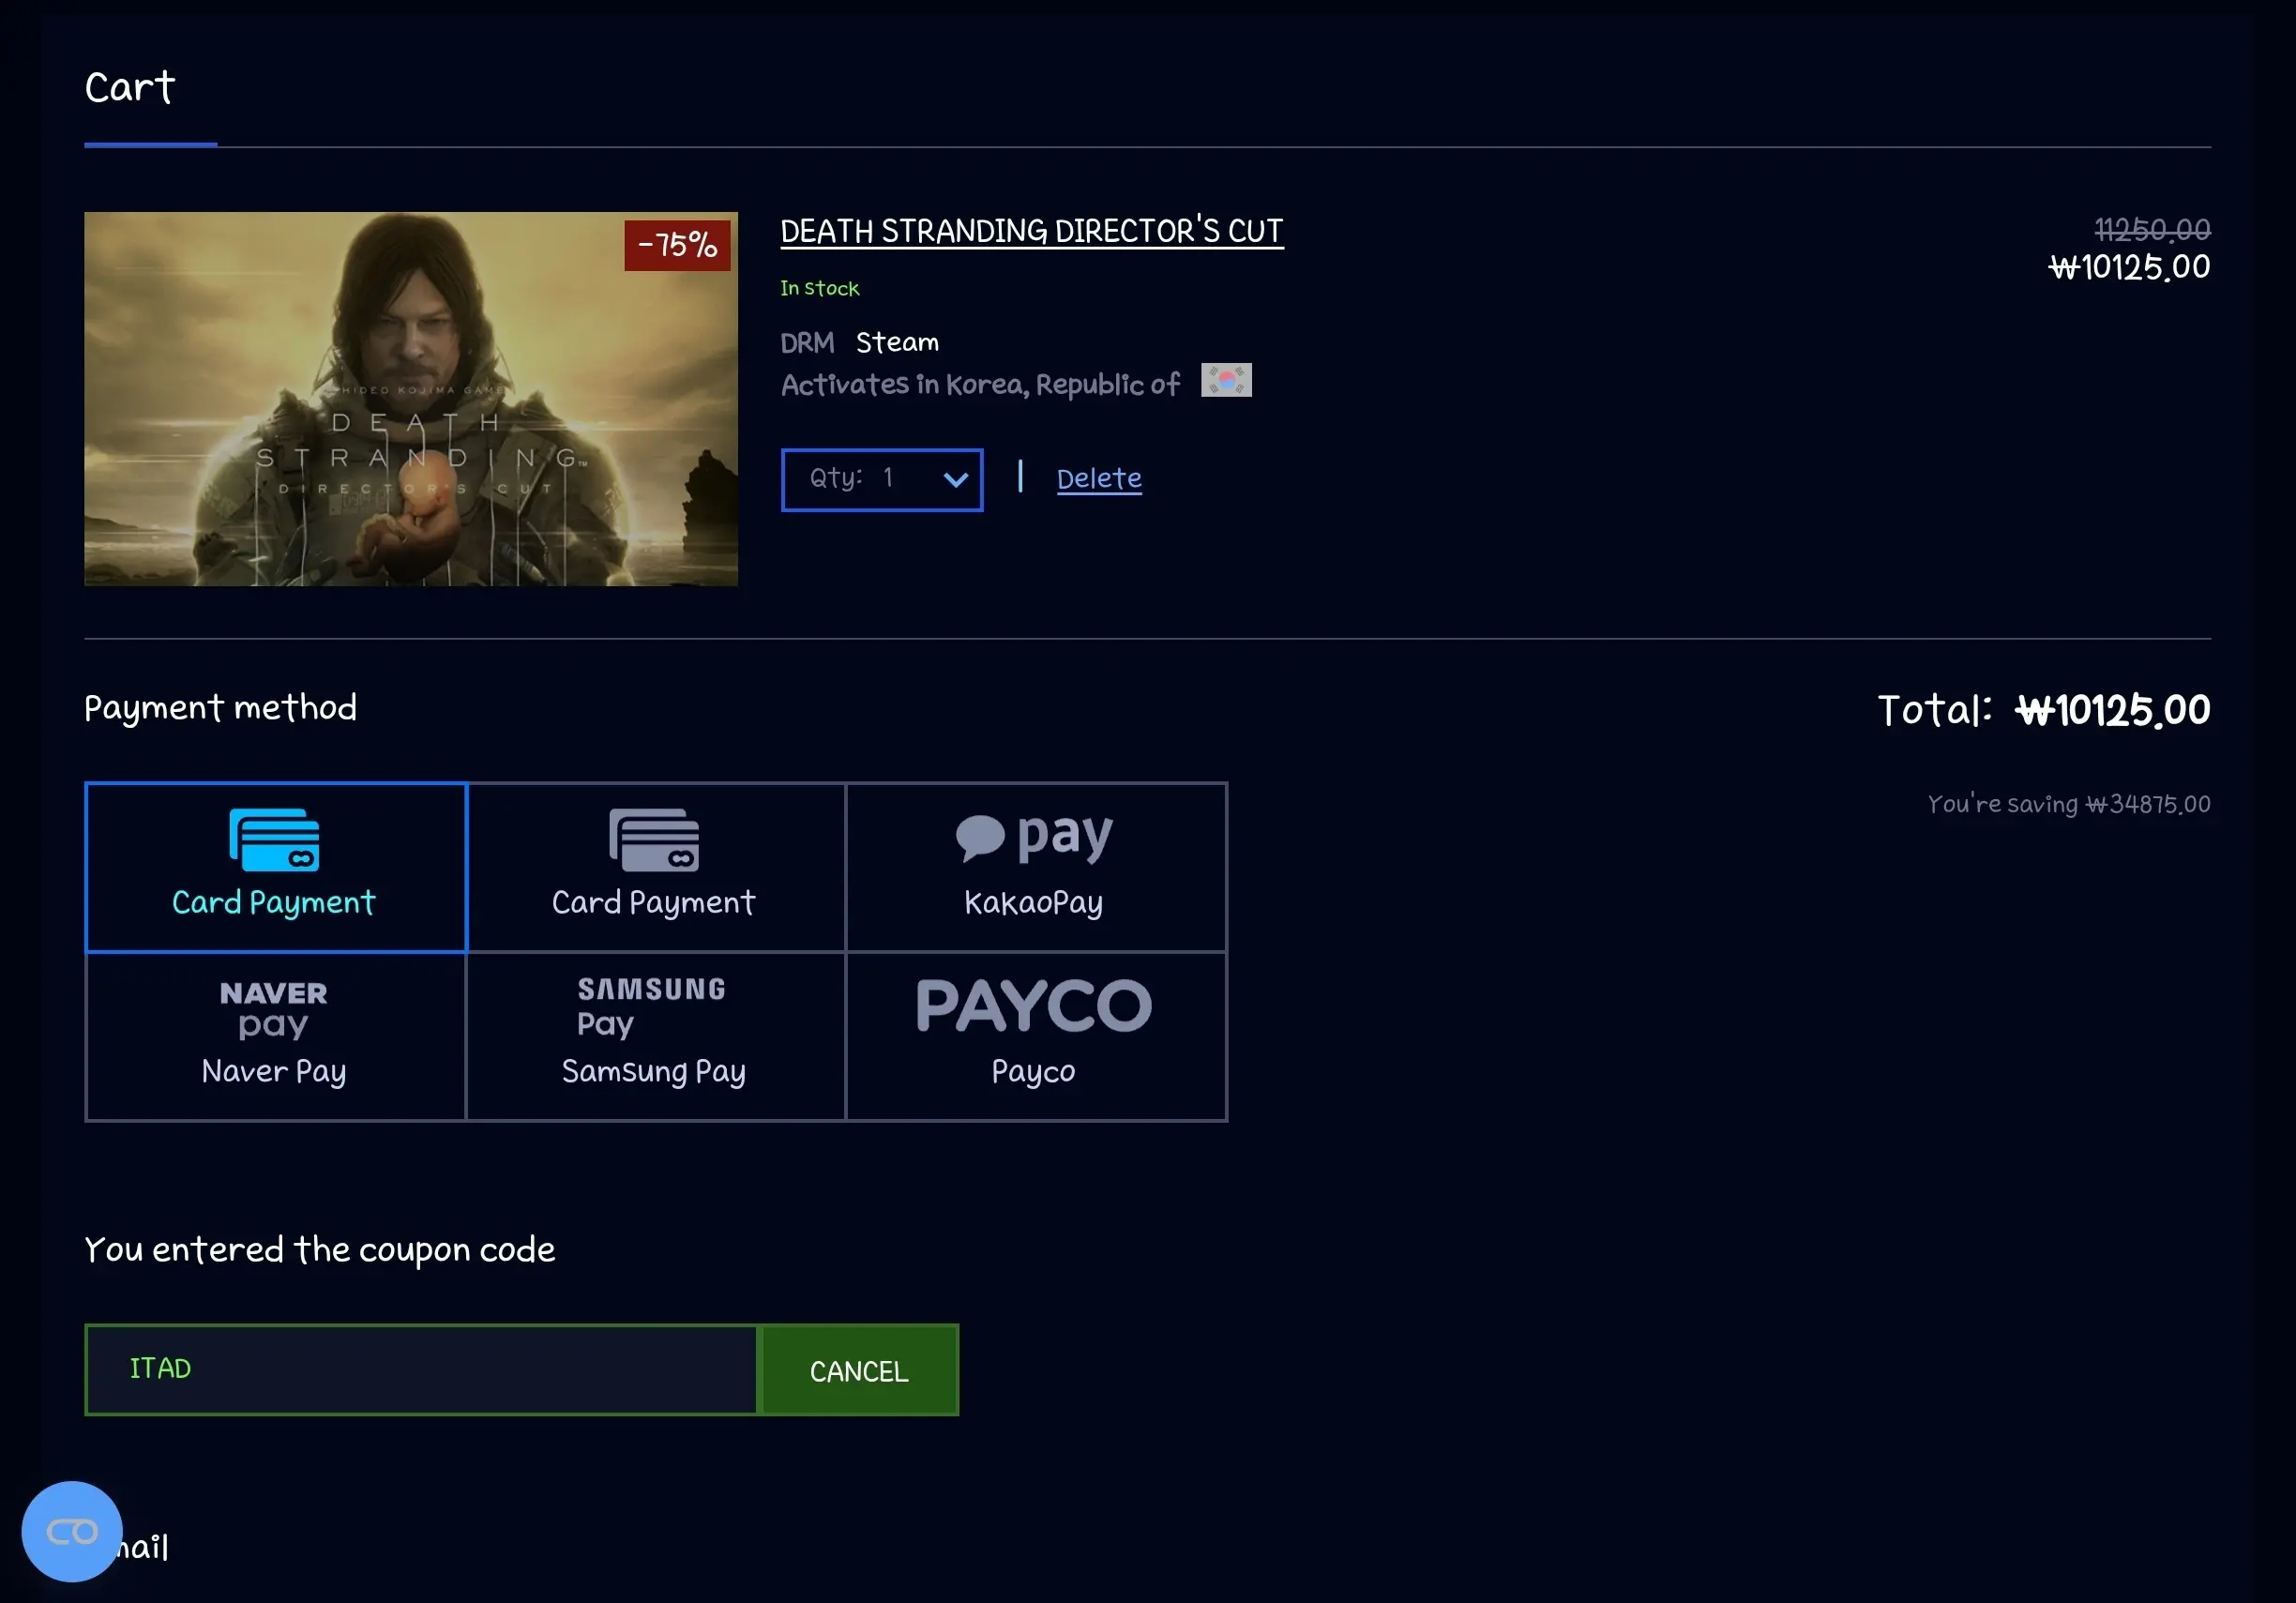Delete the item from cart
This screenshot has height=1603, width=2296.
(1099, 479)
